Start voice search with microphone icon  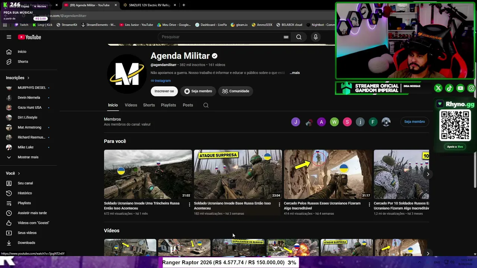pos(316,37)
